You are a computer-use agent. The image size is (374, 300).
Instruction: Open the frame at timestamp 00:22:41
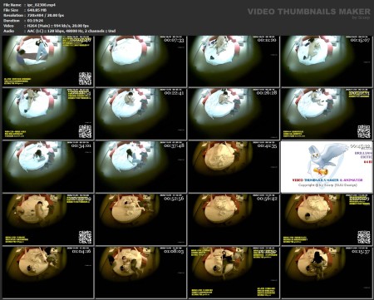140,114
